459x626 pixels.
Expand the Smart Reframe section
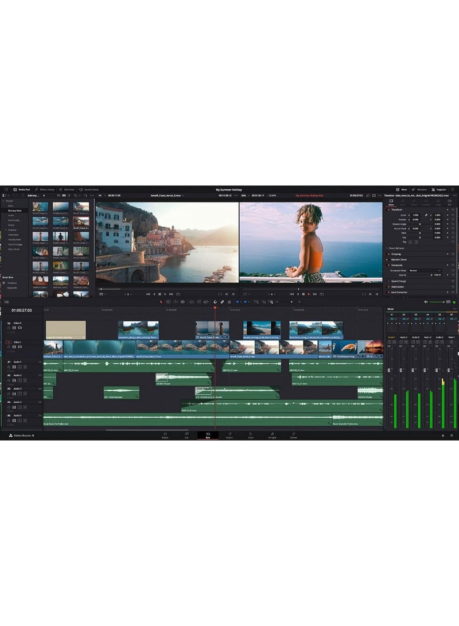tap(387, 248)
